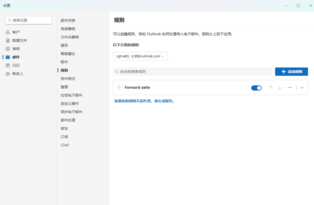Open 撰写 settings page

click(x=64, y=45)
